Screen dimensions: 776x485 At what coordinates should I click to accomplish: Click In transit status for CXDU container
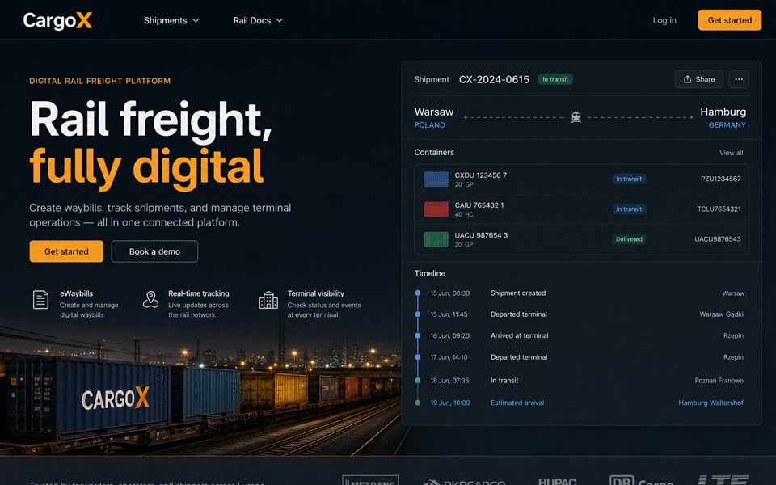629,179
